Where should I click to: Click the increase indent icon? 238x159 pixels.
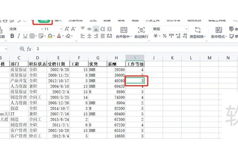(109, 29)
